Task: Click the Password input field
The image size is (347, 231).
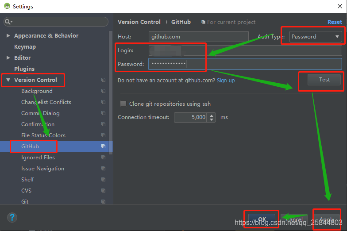Action: (245, 64)
